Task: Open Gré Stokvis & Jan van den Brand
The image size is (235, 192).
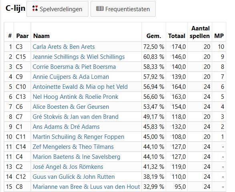Action: click(x=76, y=117)
